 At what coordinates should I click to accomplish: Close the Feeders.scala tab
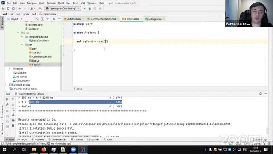pos(141,19)
